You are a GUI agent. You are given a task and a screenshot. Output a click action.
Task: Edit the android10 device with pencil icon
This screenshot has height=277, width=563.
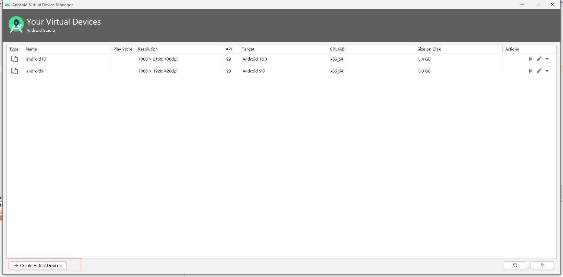click(539, 59)
